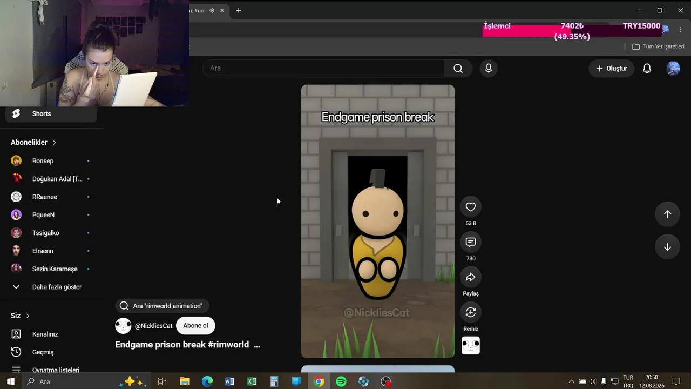Open the TUR TRQ language switcher
The image size is (691, 389).
click(628, 381)
